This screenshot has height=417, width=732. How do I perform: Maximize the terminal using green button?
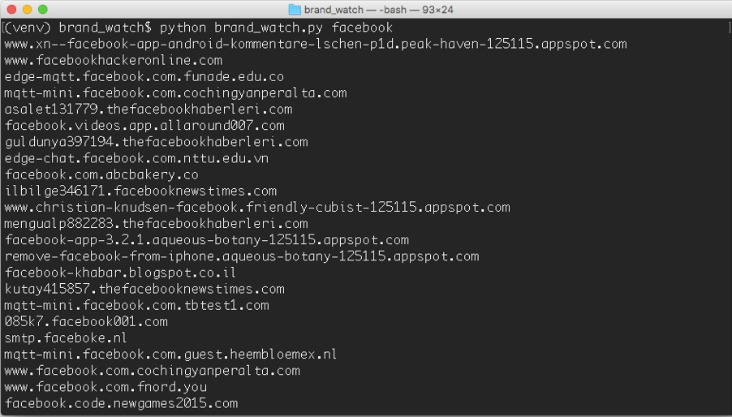coord(43,10)
